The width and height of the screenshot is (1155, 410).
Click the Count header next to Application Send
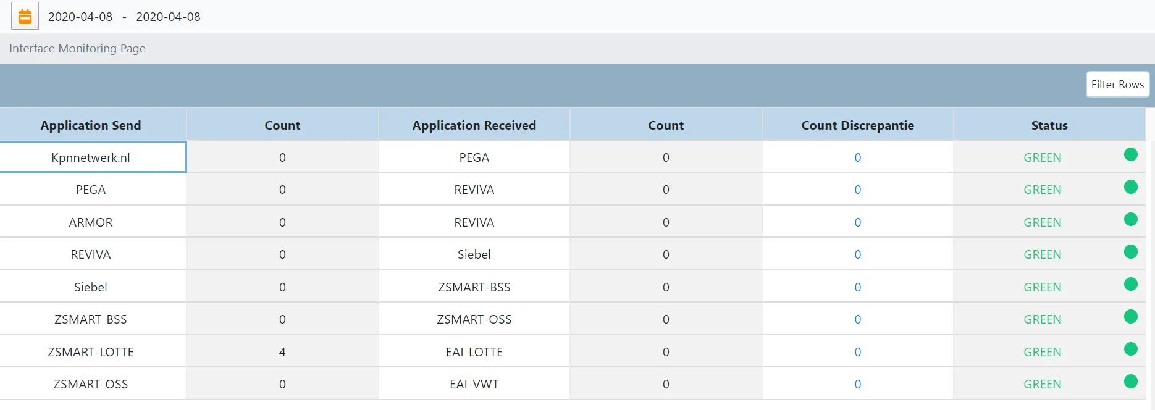point(282,125)
